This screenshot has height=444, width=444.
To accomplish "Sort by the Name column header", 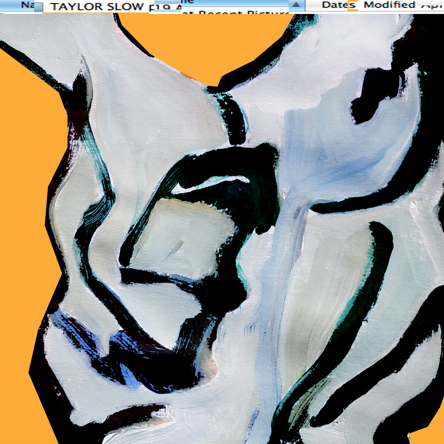I will tap(25, 5).
